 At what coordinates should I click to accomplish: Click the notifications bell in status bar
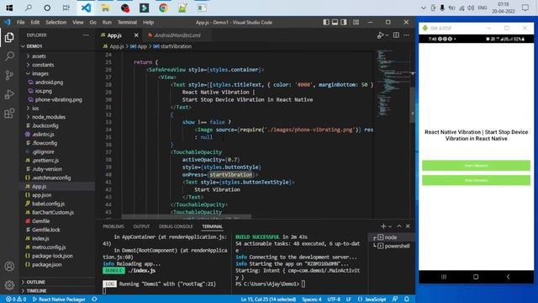(407, 300)
